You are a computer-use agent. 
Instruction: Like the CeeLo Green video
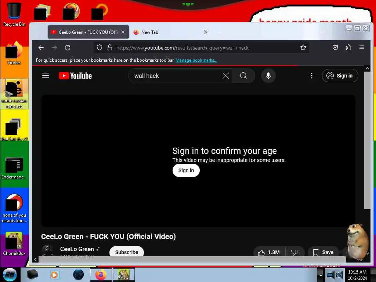click(x=269, y=252)
